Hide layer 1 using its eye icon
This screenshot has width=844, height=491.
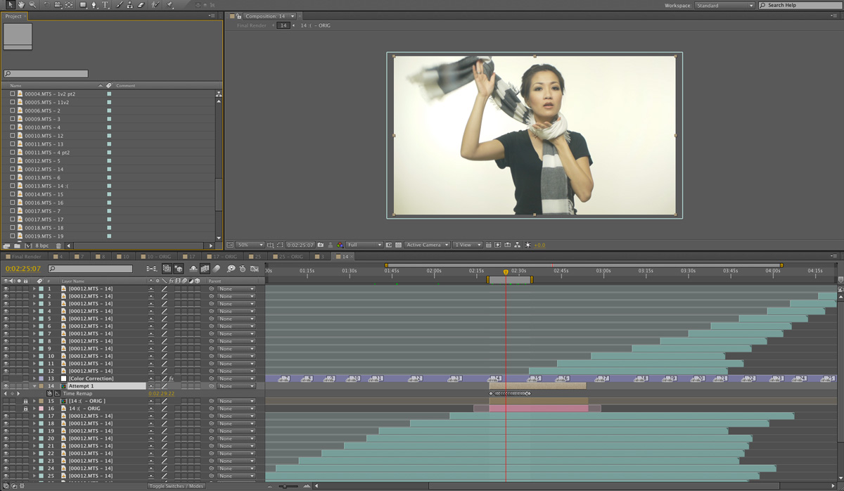point(6,288)
